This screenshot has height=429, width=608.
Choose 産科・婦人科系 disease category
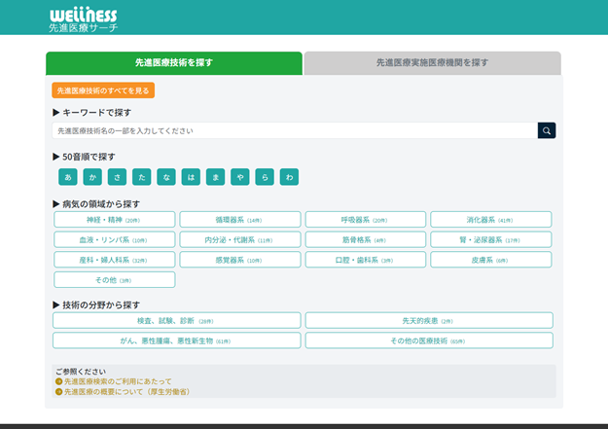[115, 260]
